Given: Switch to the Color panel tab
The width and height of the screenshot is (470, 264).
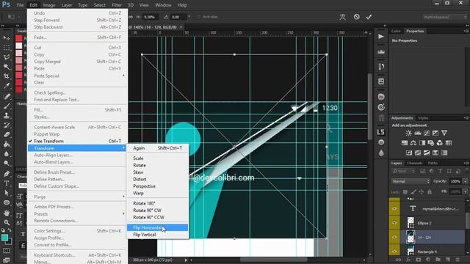Looking at the screenshot, I should [396, 31].
